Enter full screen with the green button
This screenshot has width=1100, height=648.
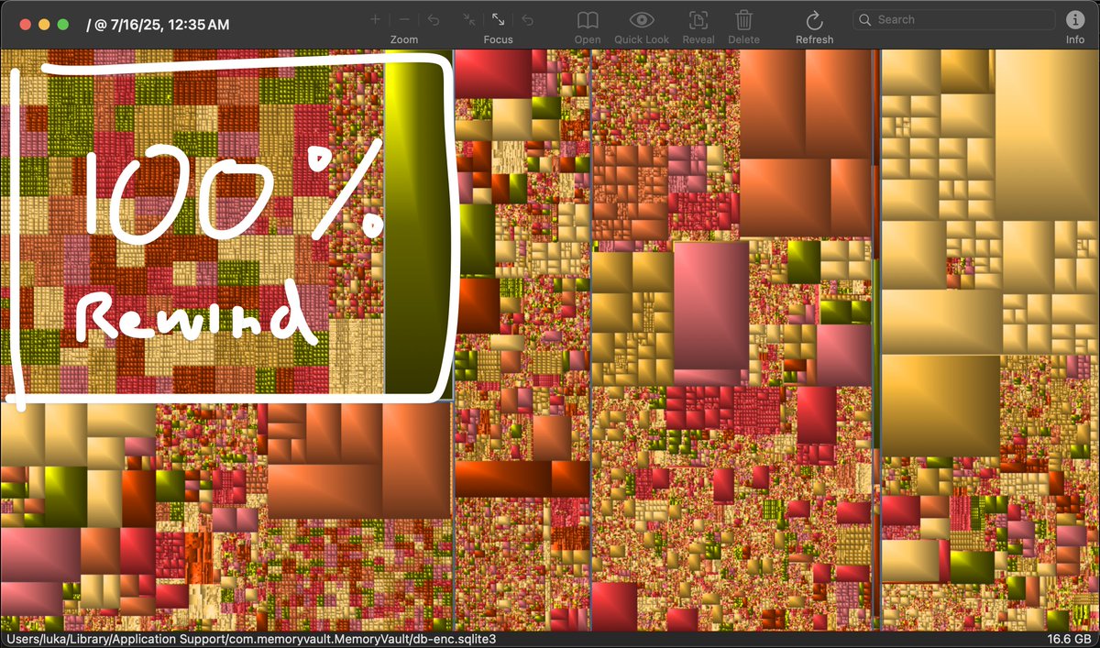pyautogui.click(x=63, y=25)
